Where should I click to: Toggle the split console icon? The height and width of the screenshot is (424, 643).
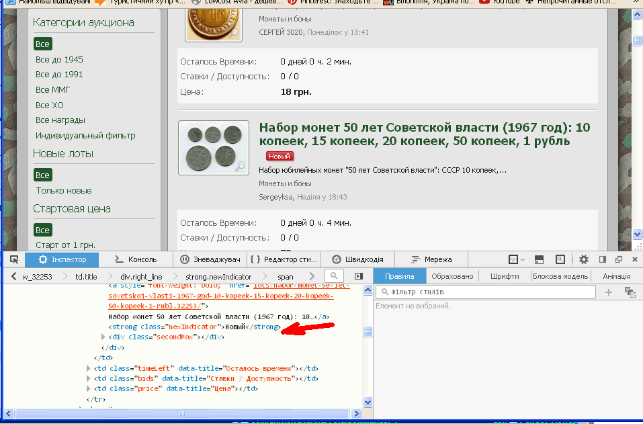pyautogui.click(x=540, y=259)
